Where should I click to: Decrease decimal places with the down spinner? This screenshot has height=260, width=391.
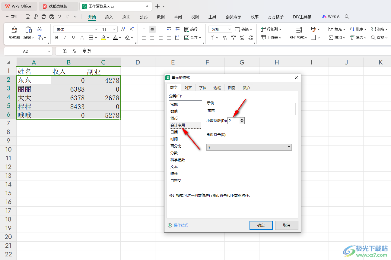pos(242,122)
